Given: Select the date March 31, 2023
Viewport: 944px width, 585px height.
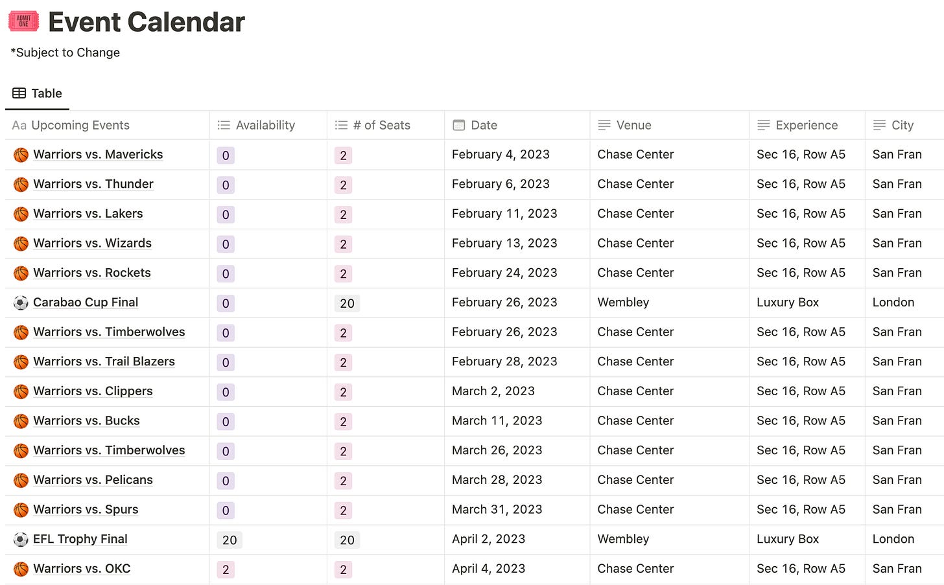Looking at the screenshot, I should tap(497, 509).
